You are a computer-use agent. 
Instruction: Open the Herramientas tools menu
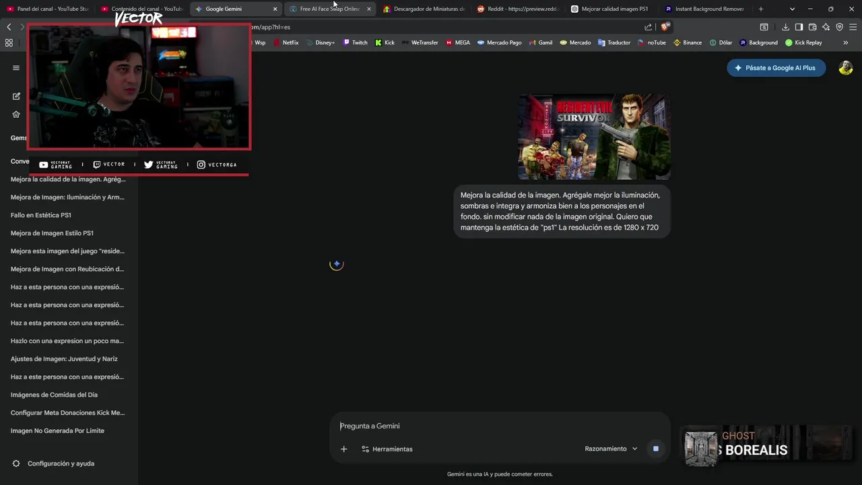pyautogui.click(x=387, y=449)
